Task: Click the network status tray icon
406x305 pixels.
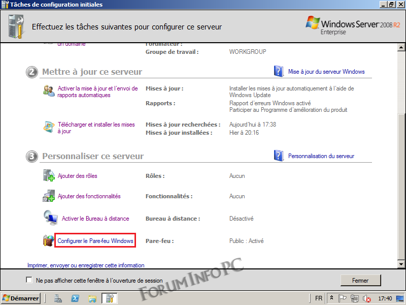Action: [354, 298]
